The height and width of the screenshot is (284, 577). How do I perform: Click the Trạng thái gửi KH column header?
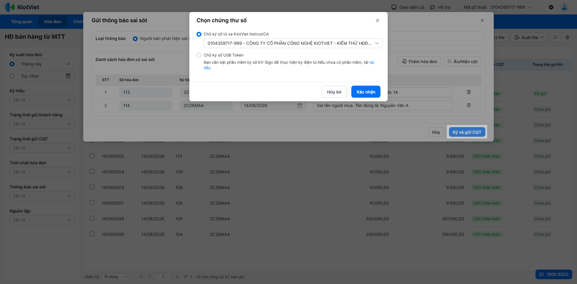point(548,65)
